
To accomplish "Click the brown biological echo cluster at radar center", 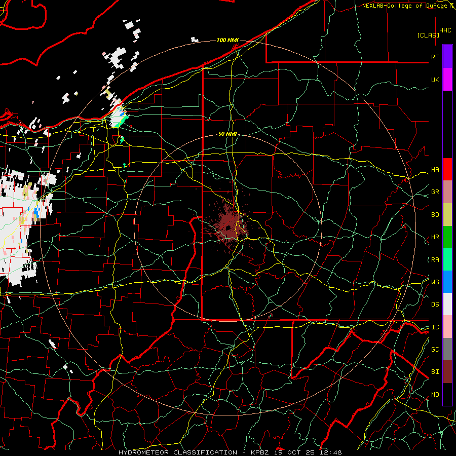I will (x=229, y=227).
